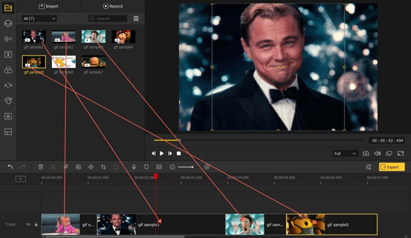Open the Audio panel in sidebar
Image resolution: width=411 pixels, height=238 pixels.
[8, 39]
